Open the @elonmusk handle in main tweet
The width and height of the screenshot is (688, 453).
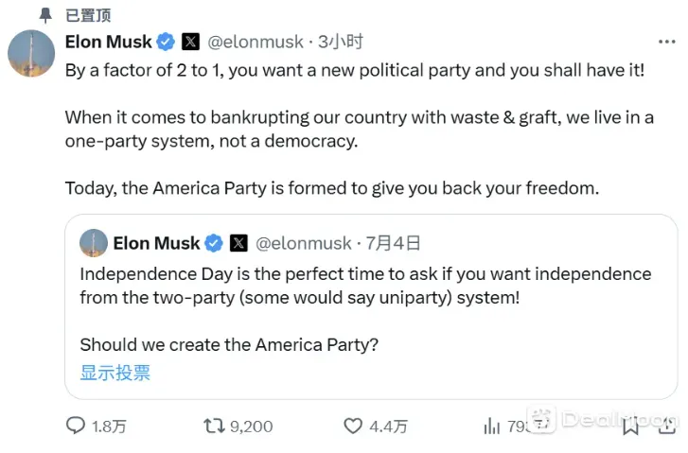(x=255, y=42)
